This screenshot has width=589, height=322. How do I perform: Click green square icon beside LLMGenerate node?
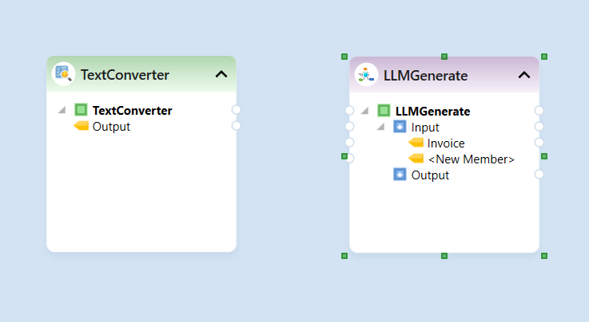coord(384,111)
